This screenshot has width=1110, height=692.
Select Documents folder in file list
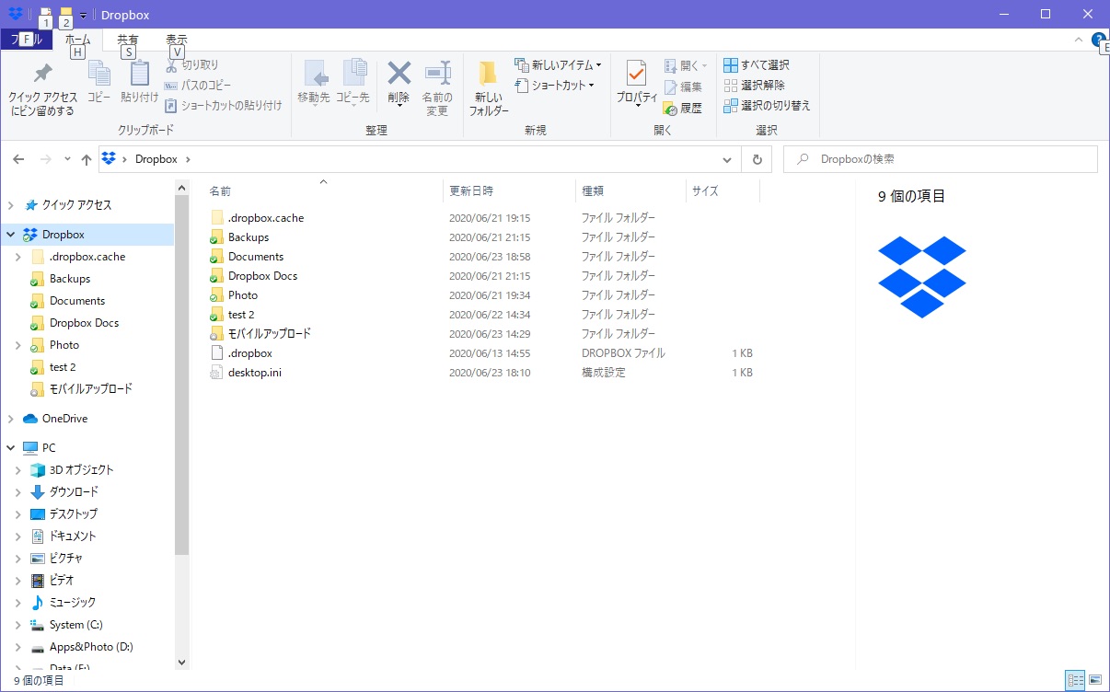click(256, 257)
